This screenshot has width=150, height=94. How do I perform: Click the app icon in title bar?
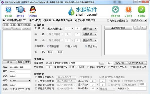point(2,2)
